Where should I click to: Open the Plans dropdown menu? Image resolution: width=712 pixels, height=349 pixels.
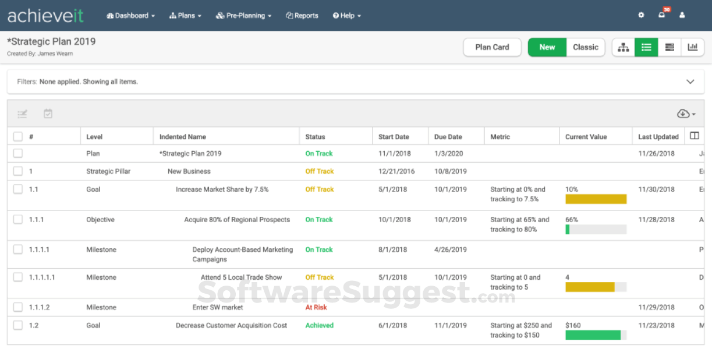(185, 16)
